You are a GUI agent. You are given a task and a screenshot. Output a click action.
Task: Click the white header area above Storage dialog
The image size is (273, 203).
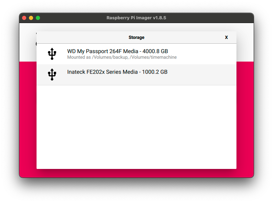[136, 27]
